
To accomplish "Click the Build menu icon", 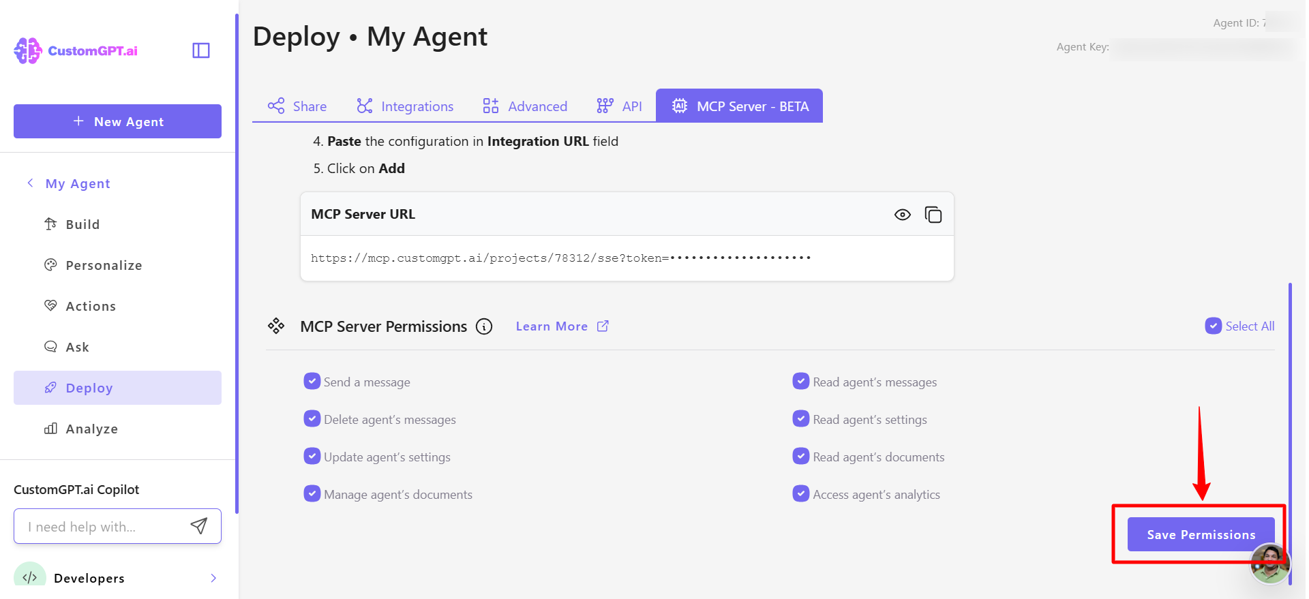I will point(50,224).
